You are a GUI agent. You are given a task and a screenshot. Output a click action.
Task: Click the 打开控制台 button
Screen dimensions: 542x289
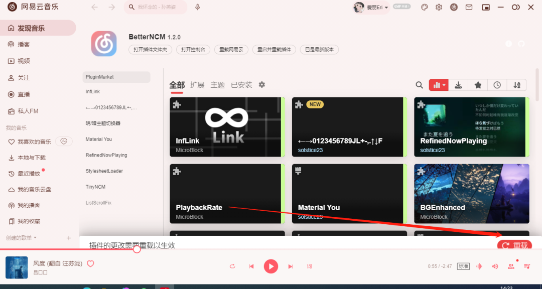pos(193,50)
